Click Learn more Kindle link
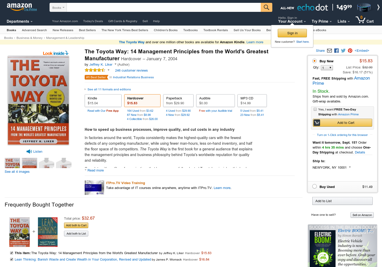The image size is (382, 267). coord(255,42)
